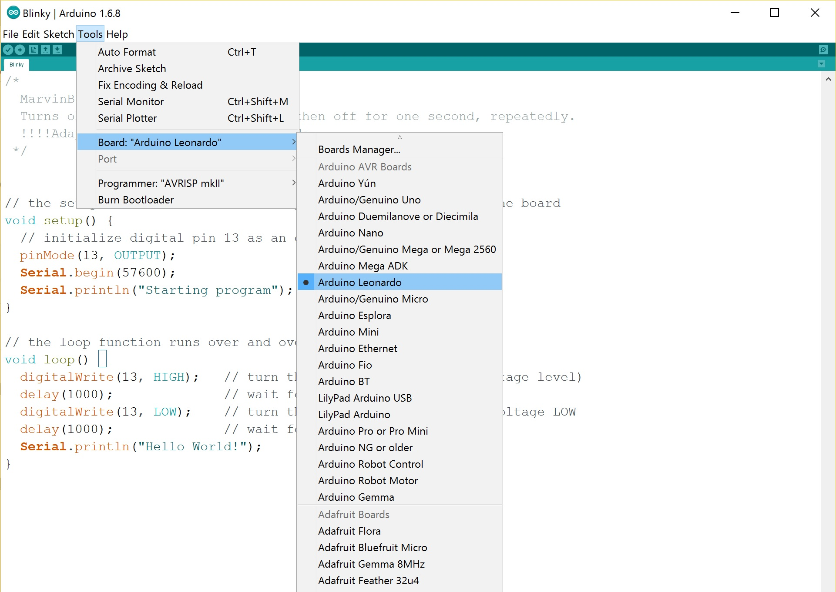Open Serial Monitor menu entry
The height and width of the screenshot is (592, 836).
[188, 102]
